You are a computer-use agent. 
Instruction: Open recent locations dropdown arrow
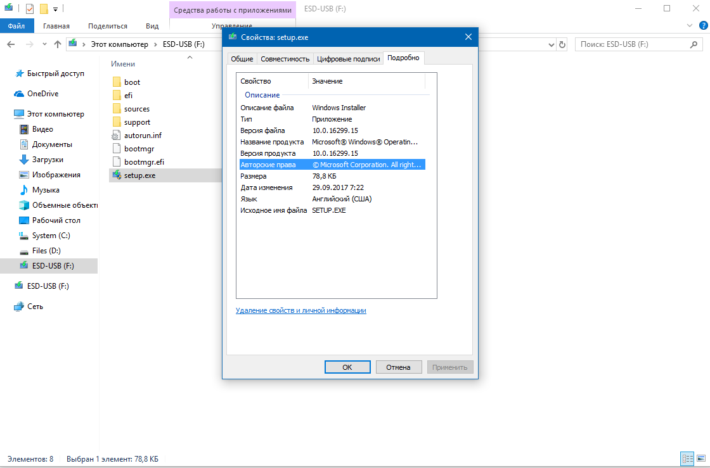(44, 44)
